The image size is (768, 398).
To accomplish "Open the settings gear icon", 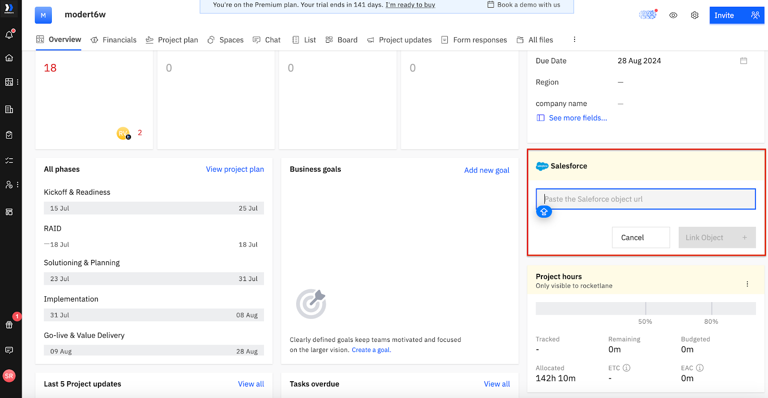I will coord(695,15).
